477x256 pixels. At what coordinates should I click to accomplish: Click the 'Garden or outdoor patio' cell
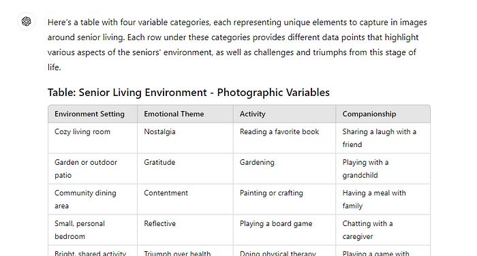93,169
